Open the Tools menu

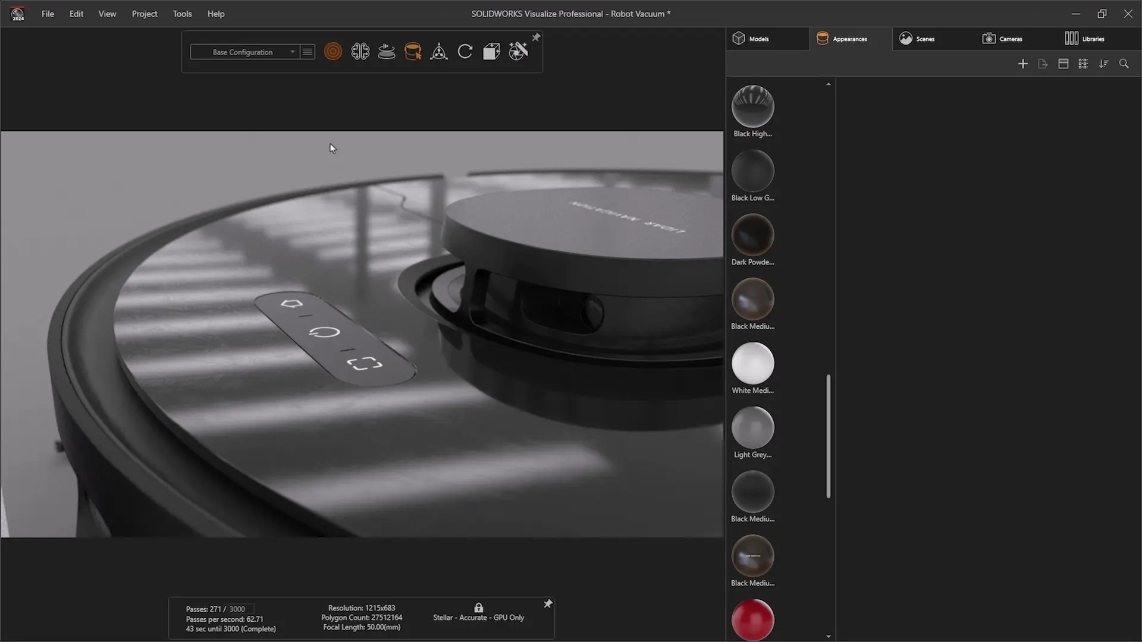pyautogui.click(x=181, y=13)
